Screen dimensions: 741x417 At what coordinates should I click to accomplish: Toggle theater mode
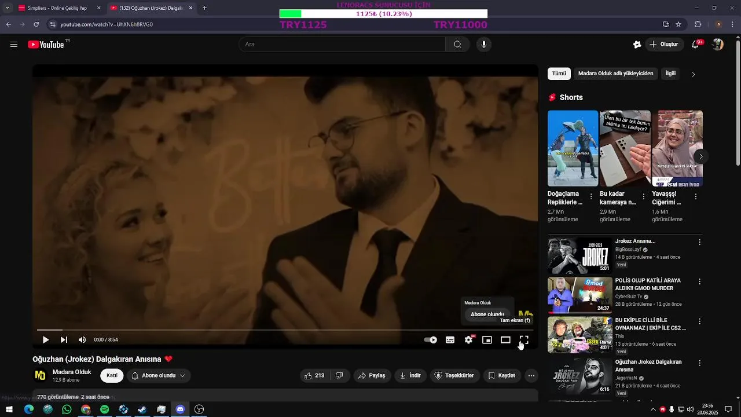point(505,340)
